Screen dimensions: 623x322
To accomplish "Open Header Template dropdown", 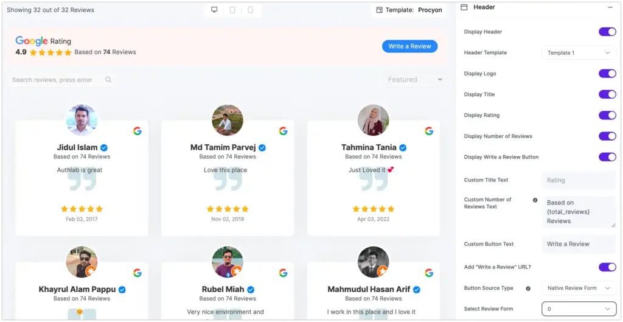I will coord(579,53).
